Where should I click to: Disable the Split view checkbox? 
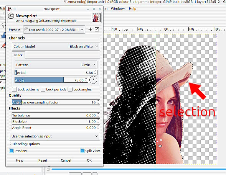point(82,151)
